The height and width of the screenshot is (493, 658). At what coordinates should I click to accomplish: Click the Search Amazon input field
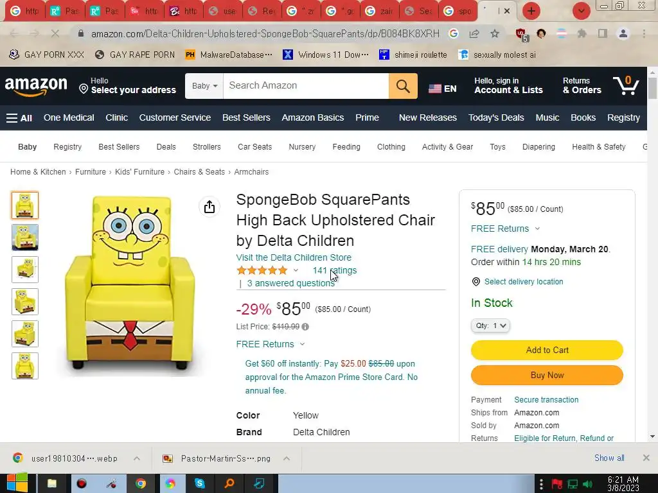point(305,86)
